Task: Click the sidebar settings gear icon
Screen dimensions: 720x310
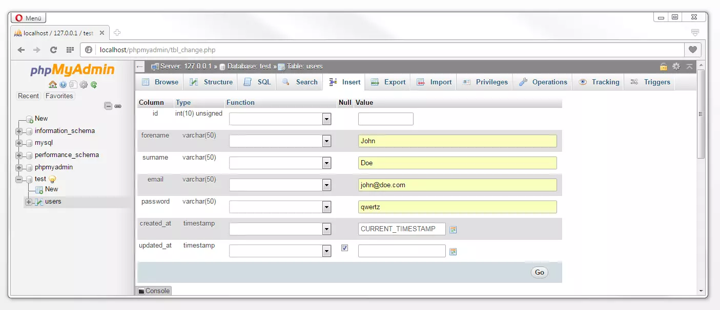Action: [x=84, y=84]
